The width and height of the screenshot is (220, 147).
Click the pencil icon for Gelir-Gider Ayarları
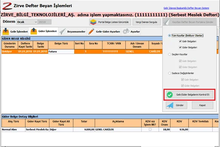[x=91, y=31]
